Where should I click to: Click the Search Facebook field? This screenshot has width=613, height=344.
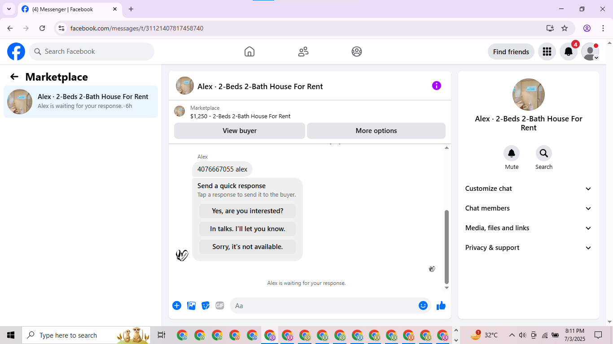coord(92,52)
